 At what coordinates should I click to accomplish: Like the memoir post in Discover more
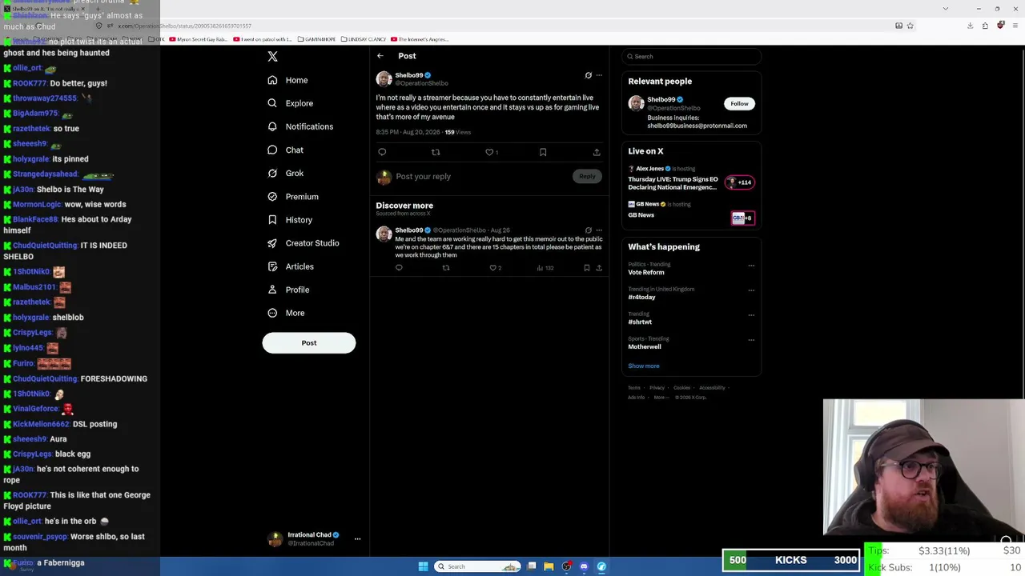coord(492,268)
